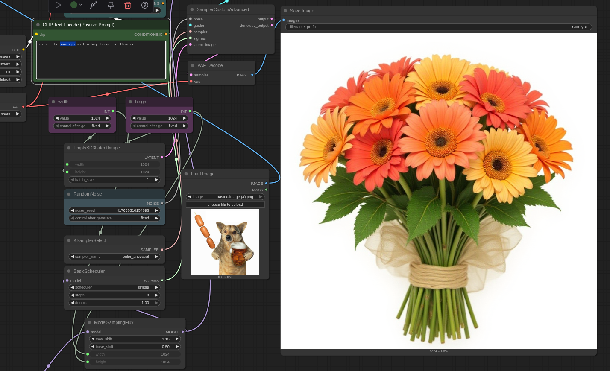Collapse the BasicScheduler node title dot
The image size is (610, 371).
[69, 271]
